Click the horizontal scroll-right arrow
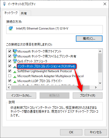 point(96,88)
